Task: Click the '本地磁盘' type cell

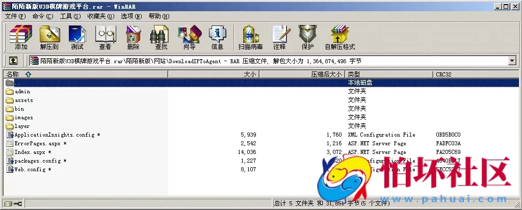Action: (360, 83)
